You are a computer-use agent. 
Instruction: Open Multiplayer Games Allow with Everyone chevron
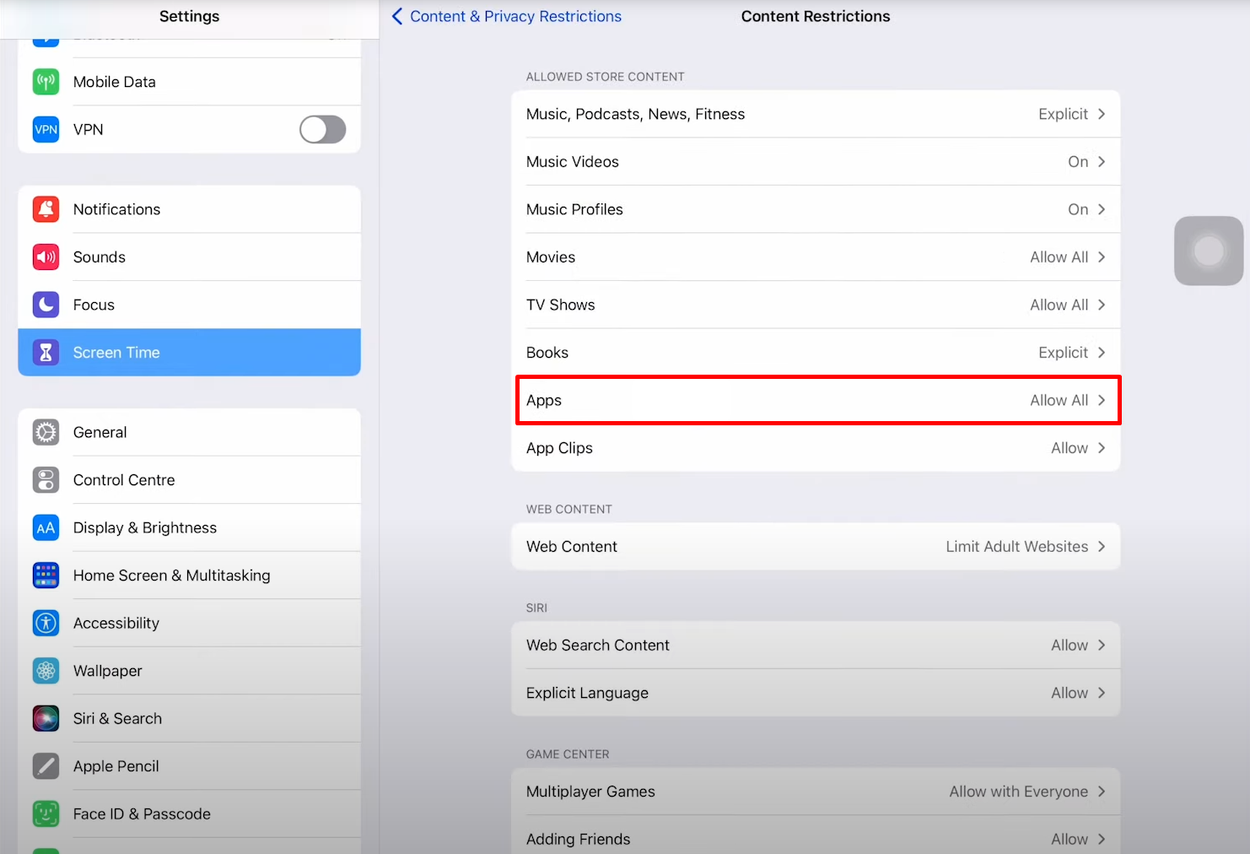[x=1101, y=792]
